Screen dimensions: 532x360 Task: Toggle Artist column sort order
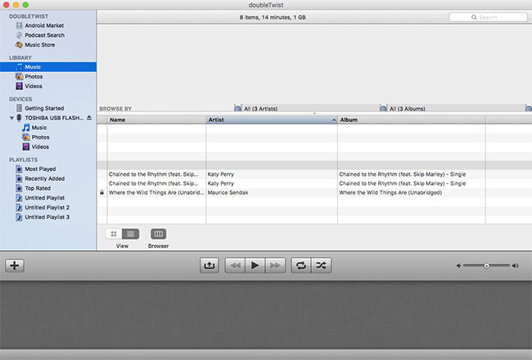tap(272, 119)
